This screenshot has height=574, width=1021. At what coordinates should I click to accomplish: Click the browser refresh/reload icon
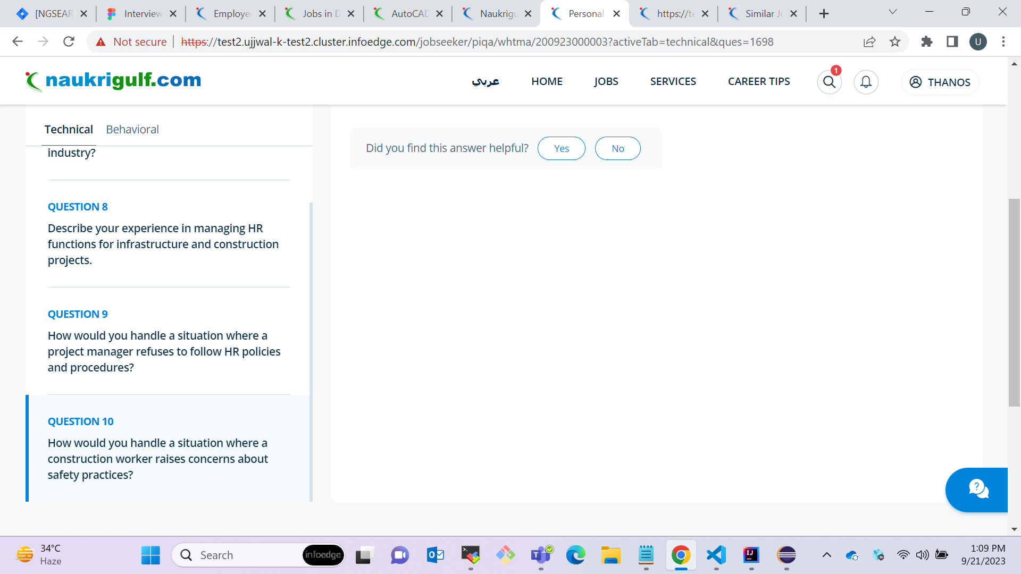69,42
